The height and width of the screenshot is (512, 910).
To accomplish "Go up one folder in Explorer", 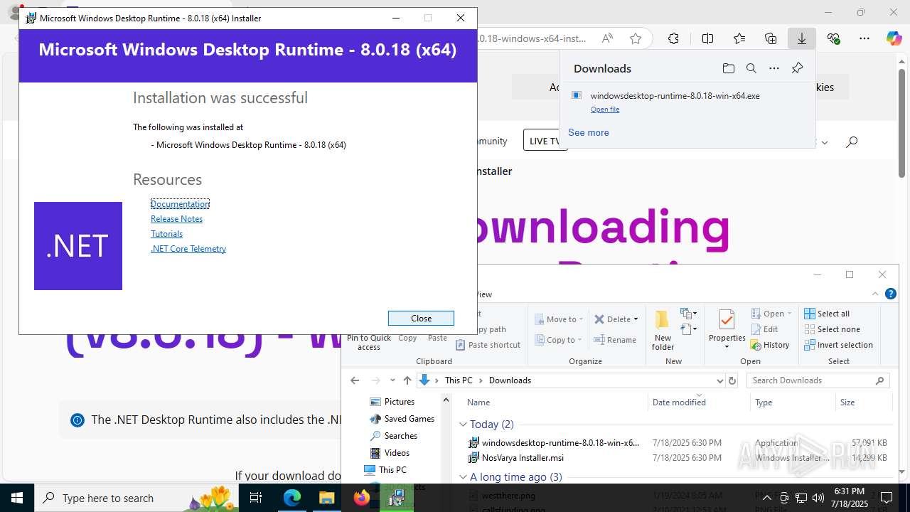I will 407,380.
